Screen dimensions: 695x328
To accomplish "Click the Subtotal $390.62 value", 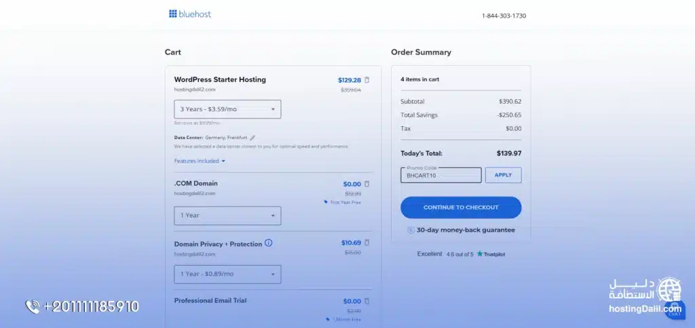I will (510, 102).
